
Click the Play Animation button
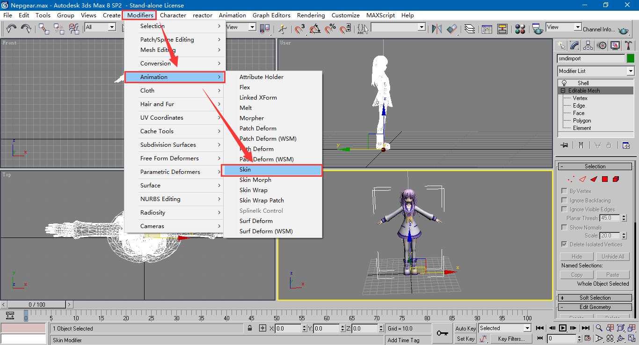coord(563,328)
